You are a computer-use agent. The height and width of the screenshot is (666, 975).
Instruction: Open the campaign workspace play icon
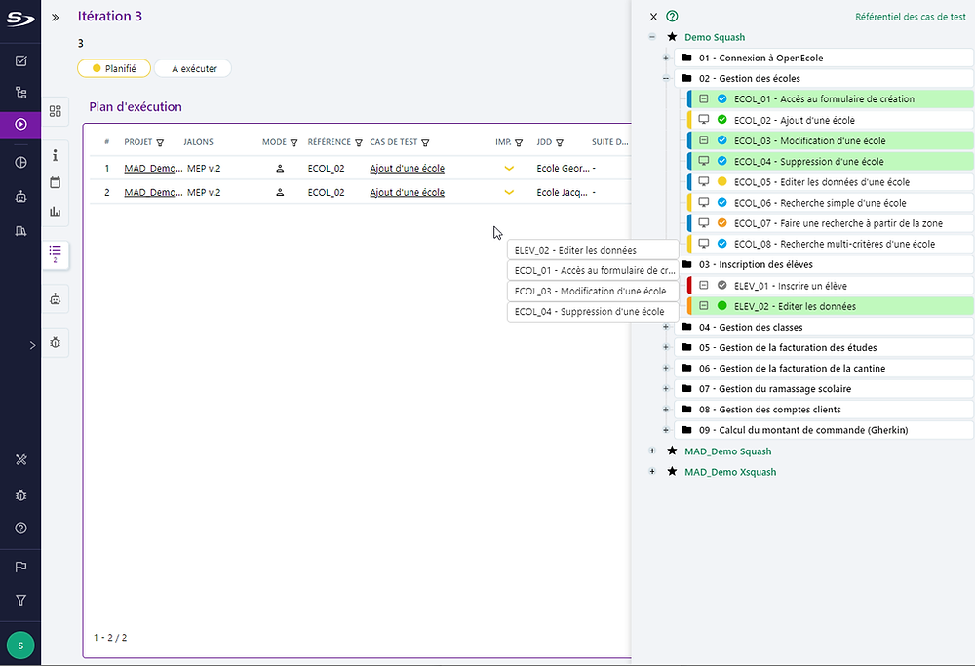click(20, 125)
